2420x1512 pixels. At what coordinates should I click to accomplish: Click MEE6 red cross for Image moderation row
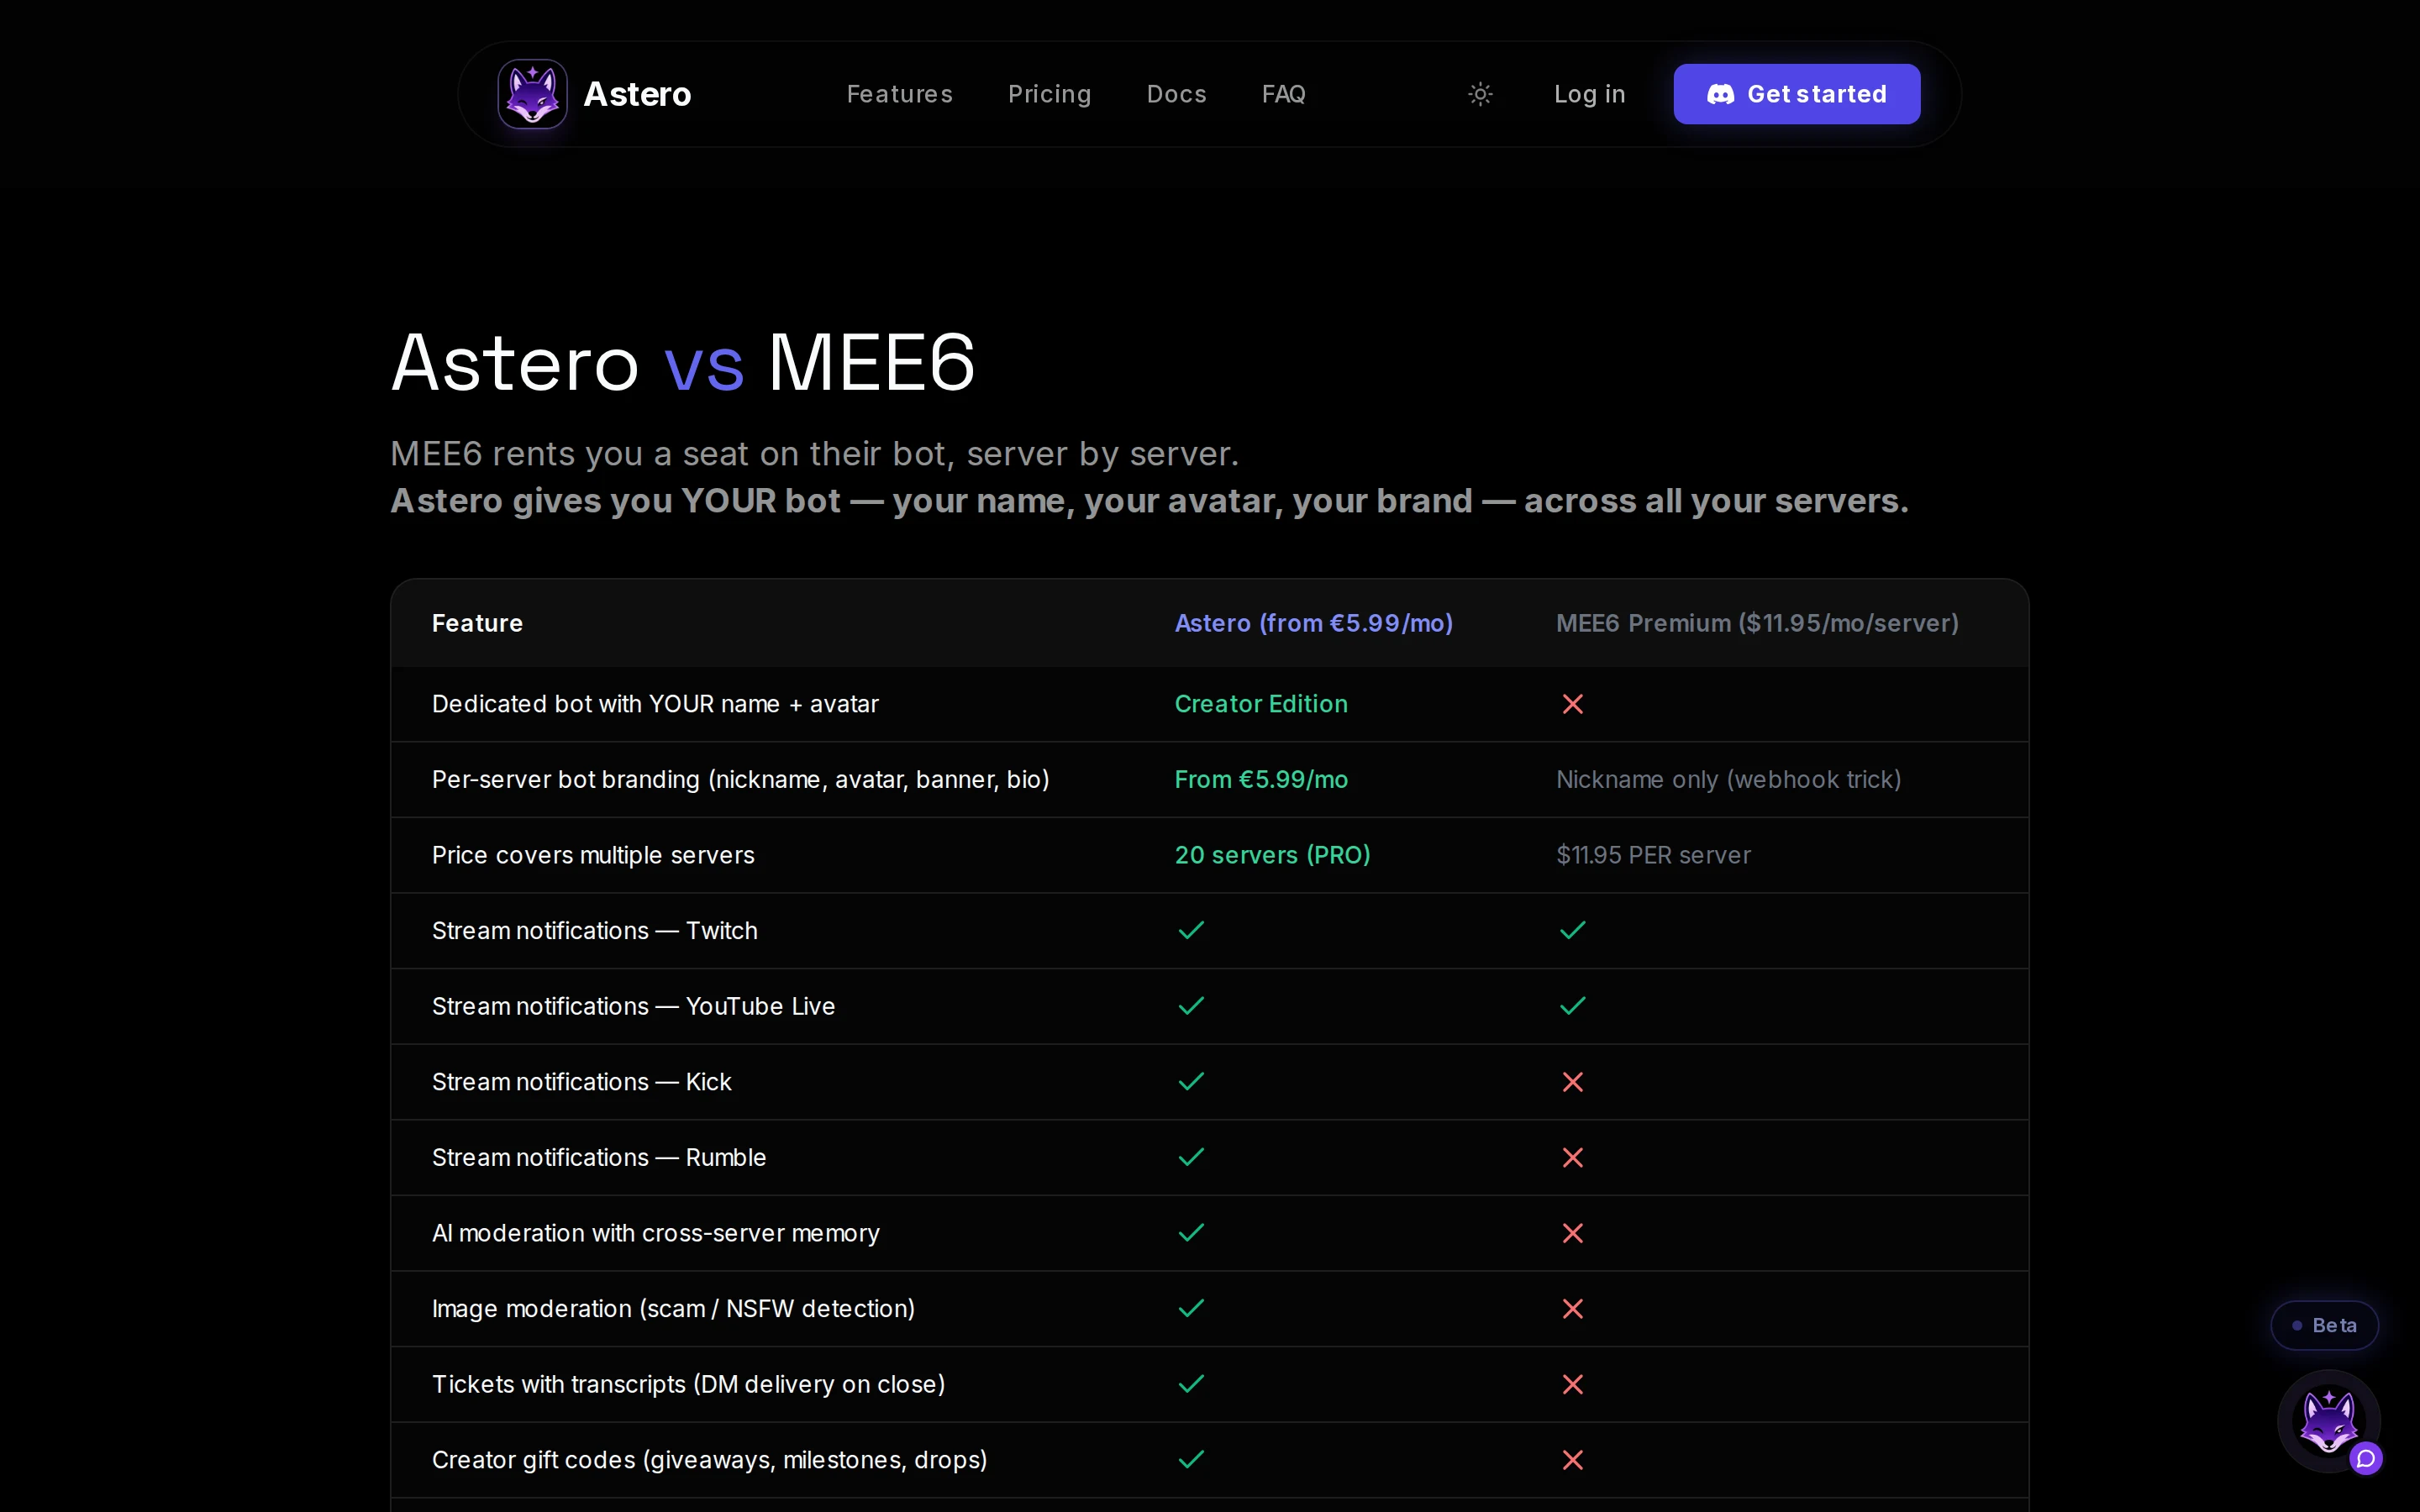coord(1573,1309)
